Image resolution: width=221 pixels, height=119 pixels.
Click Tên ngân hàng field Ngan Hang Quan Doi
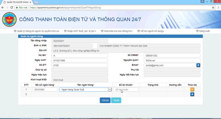[84, 90]
